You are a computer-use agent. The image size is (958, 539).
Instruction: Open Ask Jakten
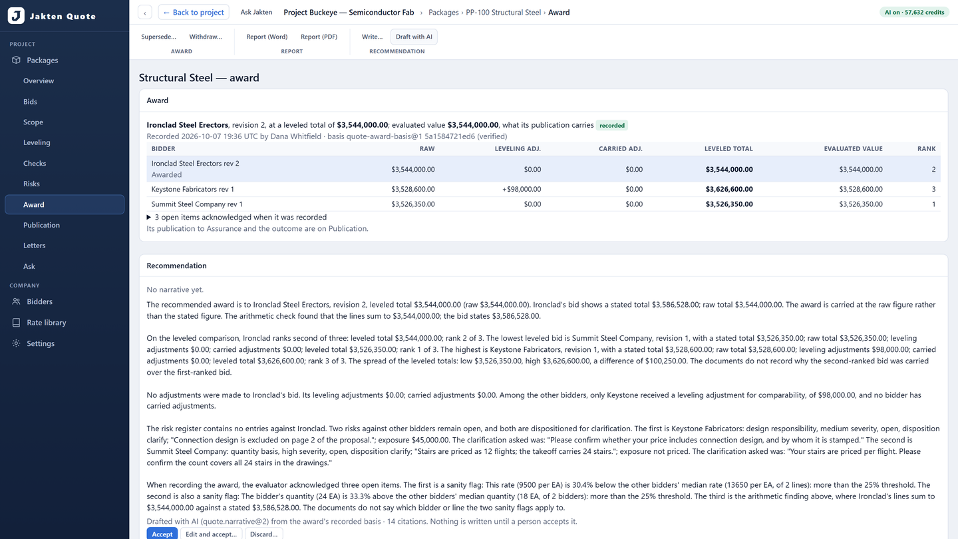256,13
